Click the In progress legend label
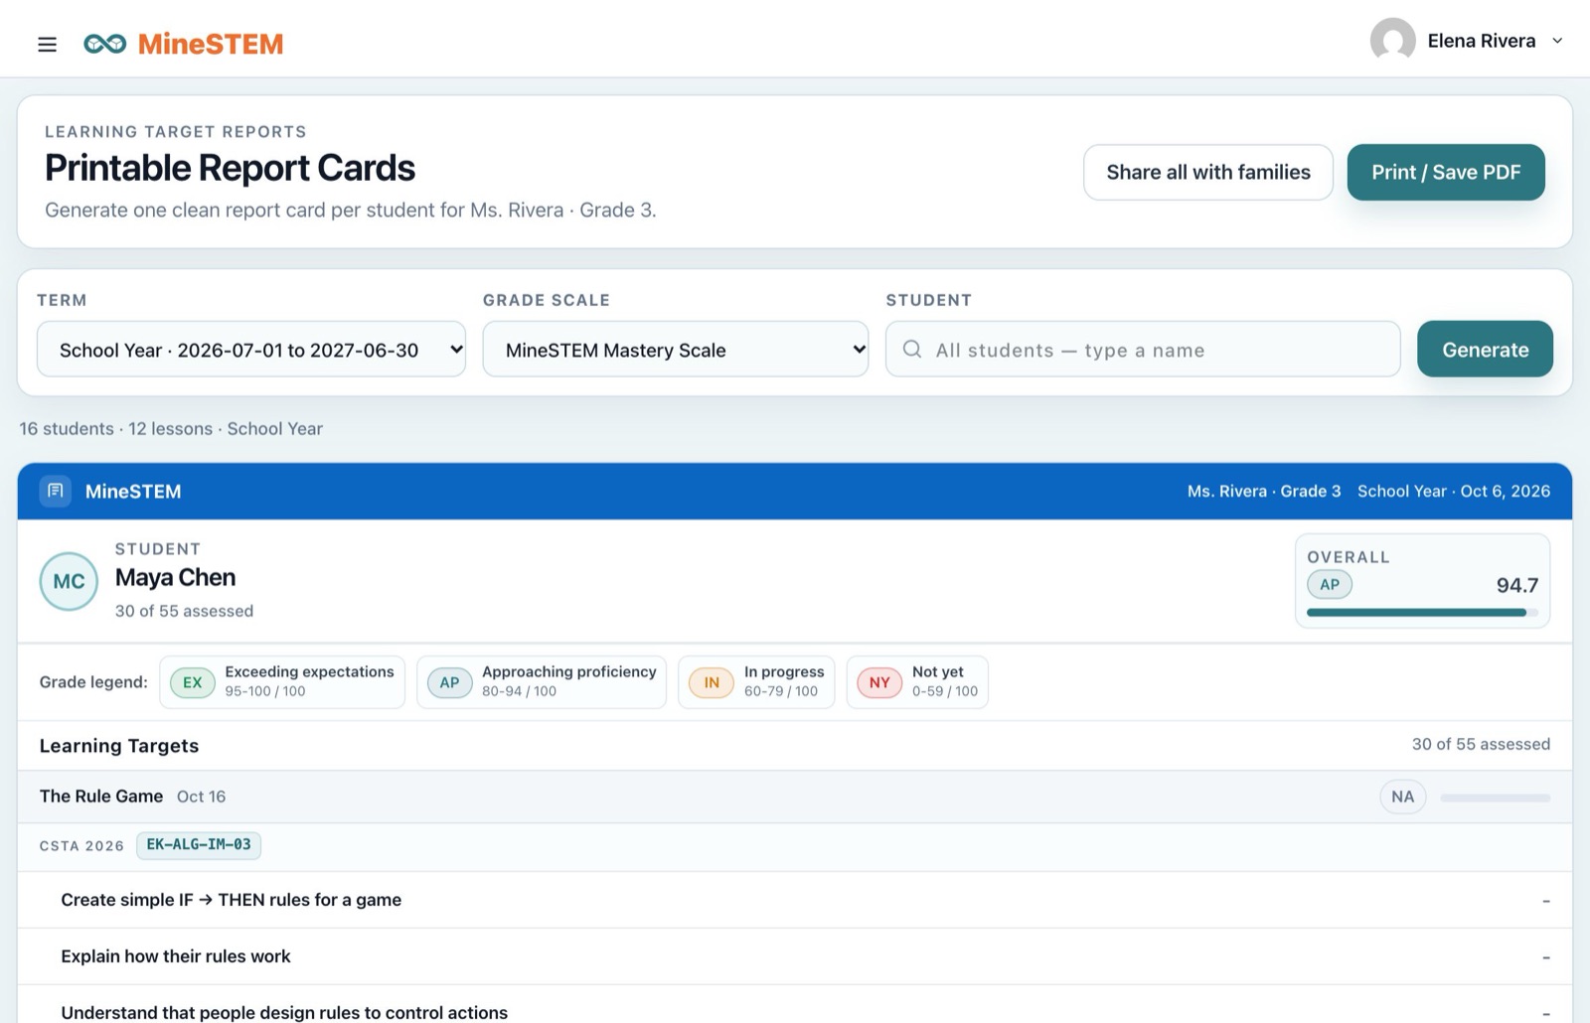This screenshot has width=1590, height=1023. point(784,671)
